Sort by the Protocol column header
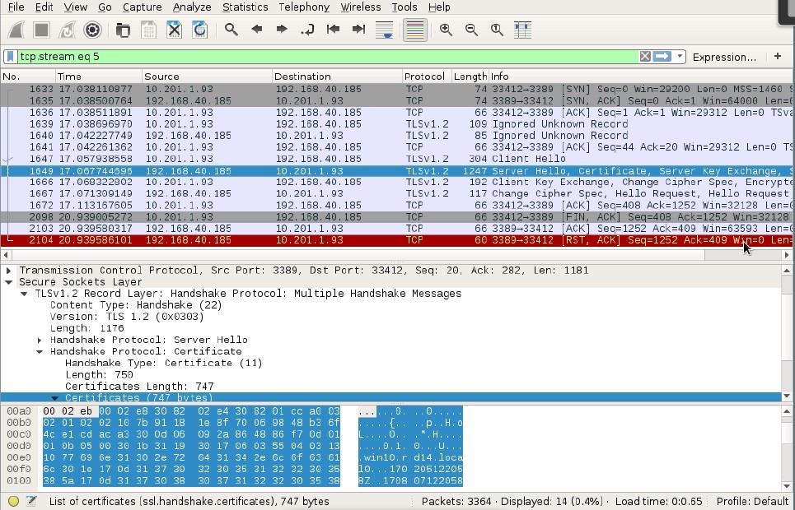795x510 pixels. tap(428, 76)
